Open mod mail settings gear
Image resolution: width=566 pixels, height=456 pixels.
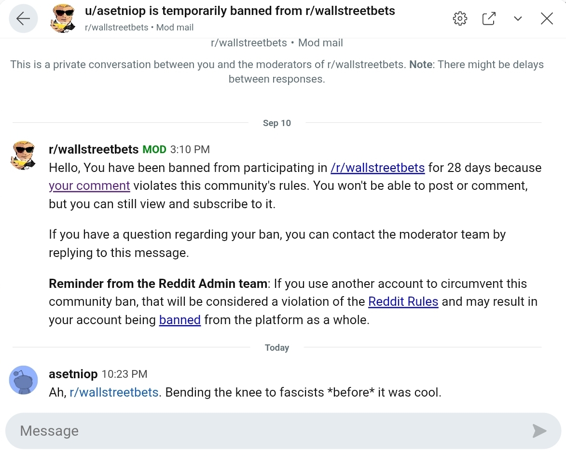pos(460,19)
